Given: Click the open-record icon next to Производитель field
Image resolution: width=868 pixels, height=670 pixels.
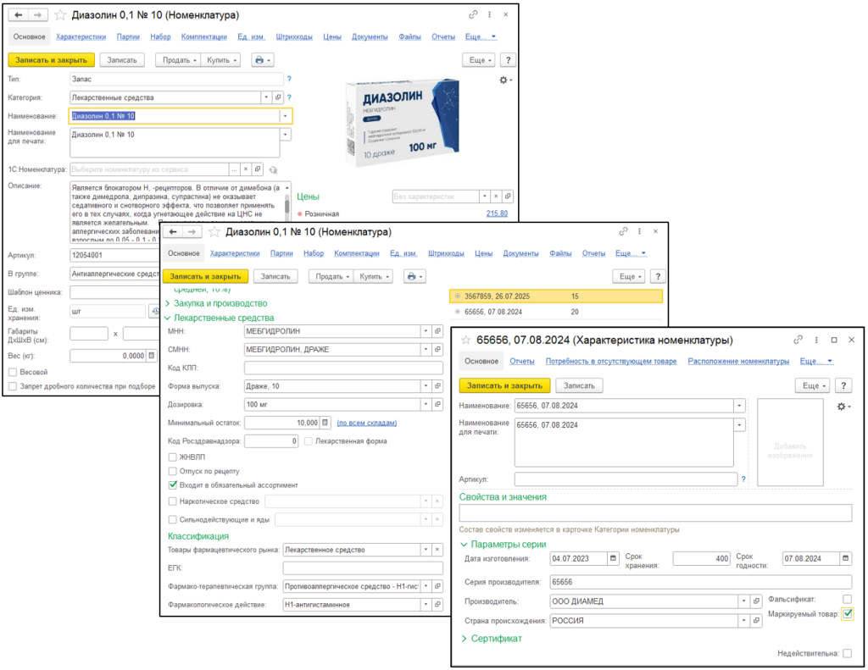Looking at the screenshot, I should (757, 601).
